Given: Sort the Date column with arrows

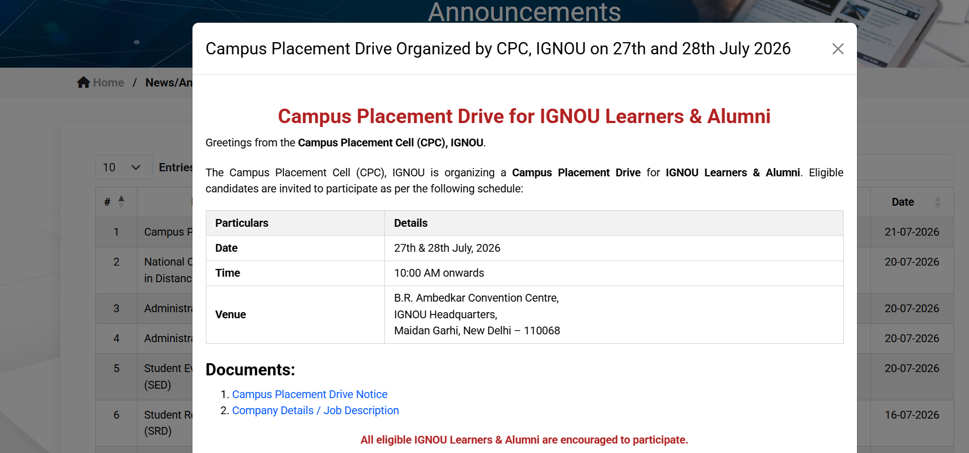Looking at the screenshot, I should pos(937,202).
